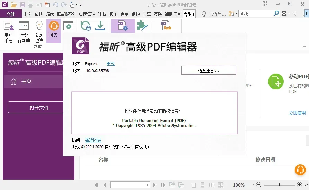Click the 查找 search input field
This screenshot has width=309, height=190.
tap(256, 13)
